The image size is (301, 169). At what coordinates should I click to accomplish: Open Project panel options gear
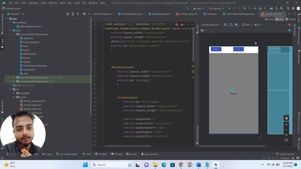click(x=84, y=14)
